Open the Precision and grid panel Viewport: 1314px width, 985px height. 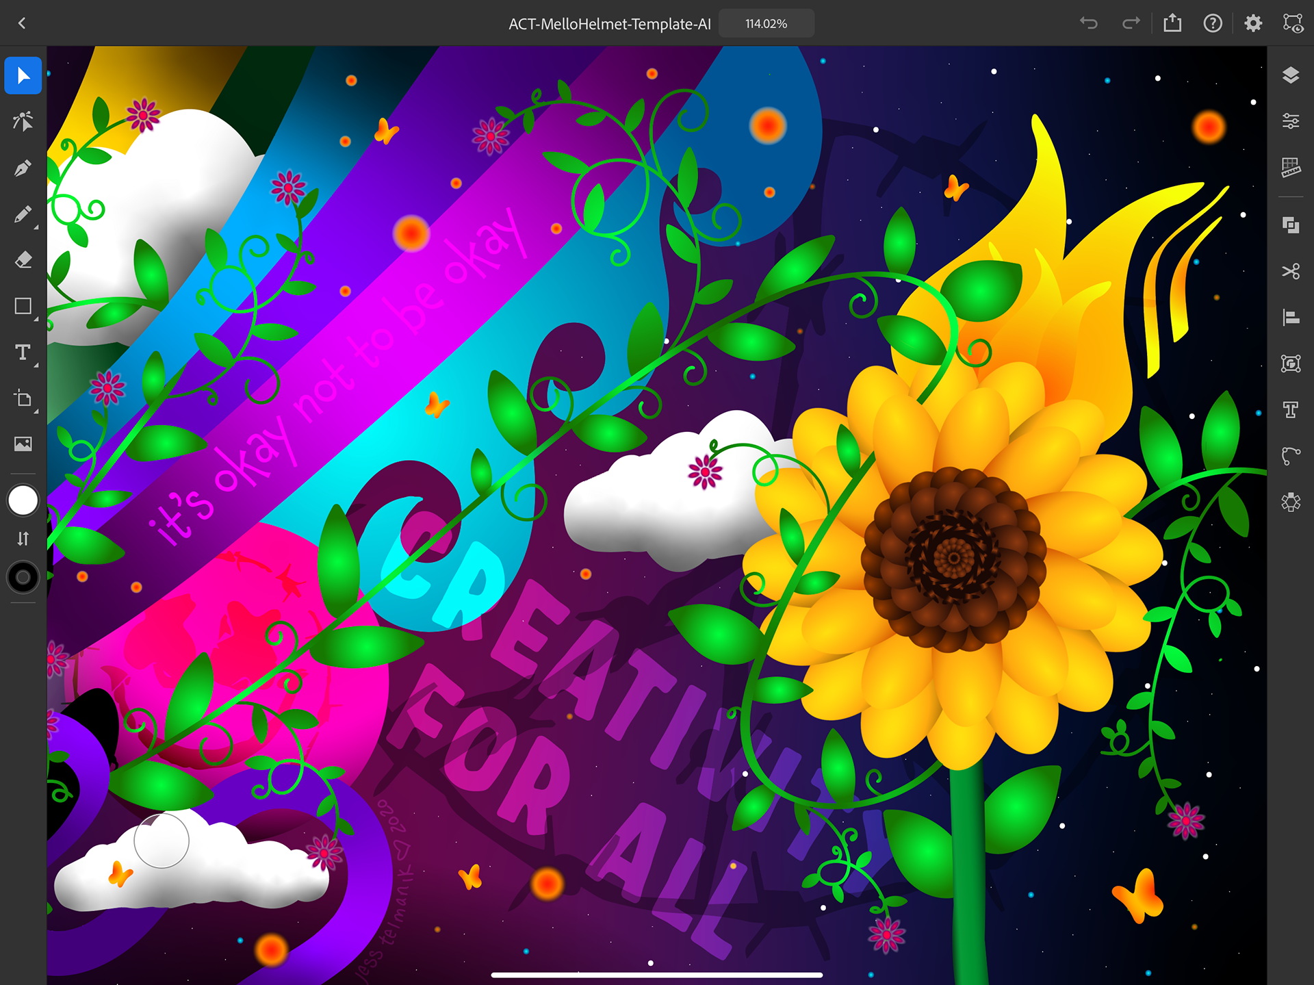point(1291,167)
